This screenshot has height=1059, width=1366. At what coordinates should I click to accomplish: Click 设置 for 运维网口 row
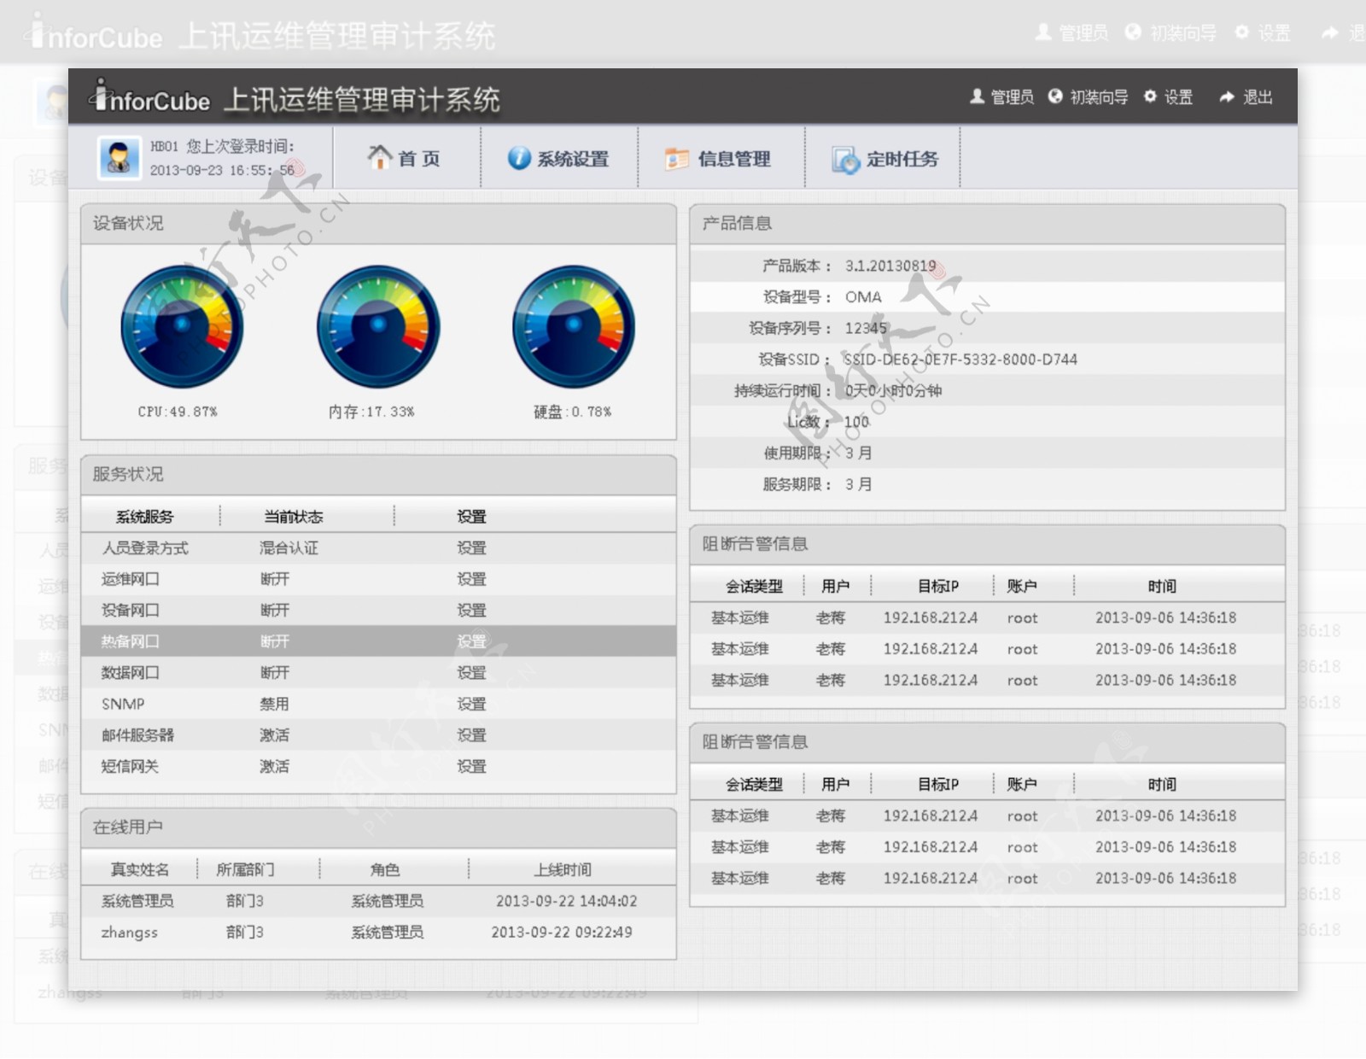pyautogui.click(x=471, y=579)
